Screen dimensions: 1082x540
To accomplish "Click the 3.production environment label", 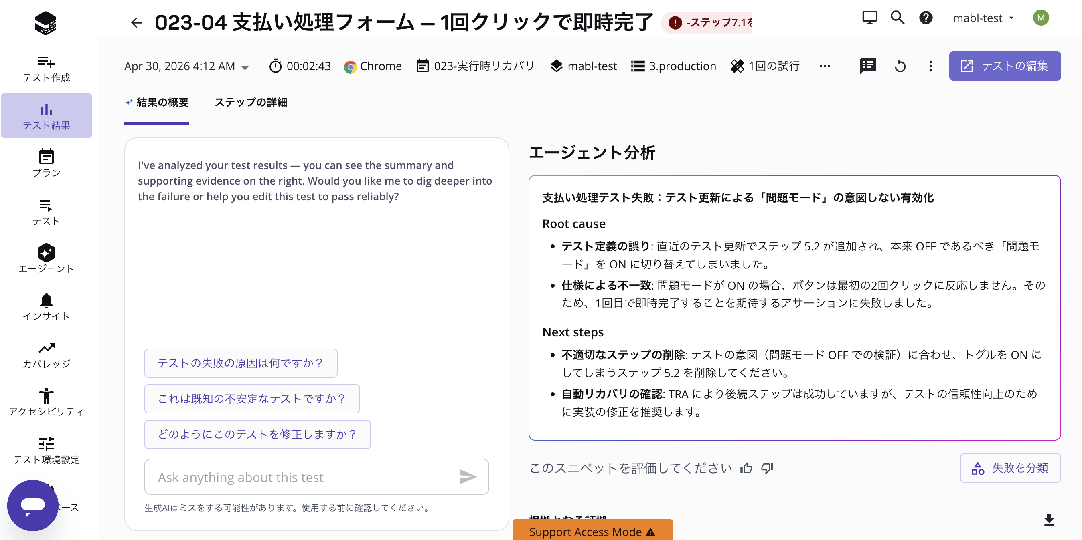I will [x=674, y=66].
